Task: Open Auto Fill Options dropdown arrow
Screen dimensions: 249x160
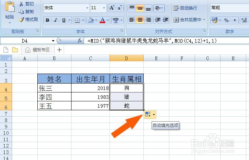Action: [x=154, y=114]
